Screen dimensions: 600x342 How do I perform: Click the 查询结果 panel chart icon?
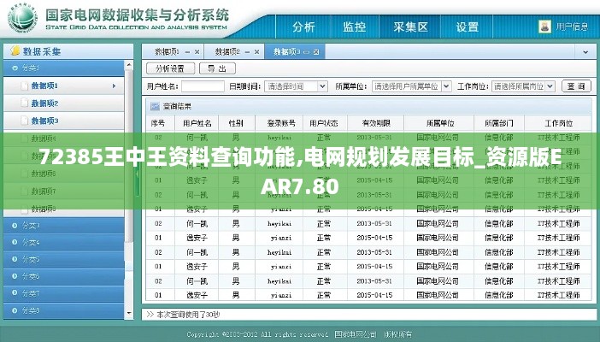pos(155,106)
